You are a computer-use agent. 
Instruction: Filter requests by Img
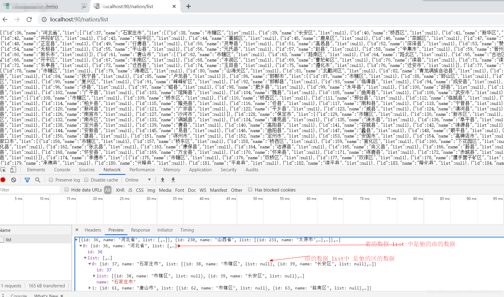tap(151, 190)
